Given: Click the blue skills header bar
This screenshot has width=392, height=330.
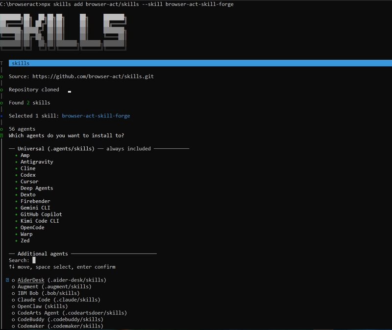Looking at the screenshot, I should pos(200,63).
